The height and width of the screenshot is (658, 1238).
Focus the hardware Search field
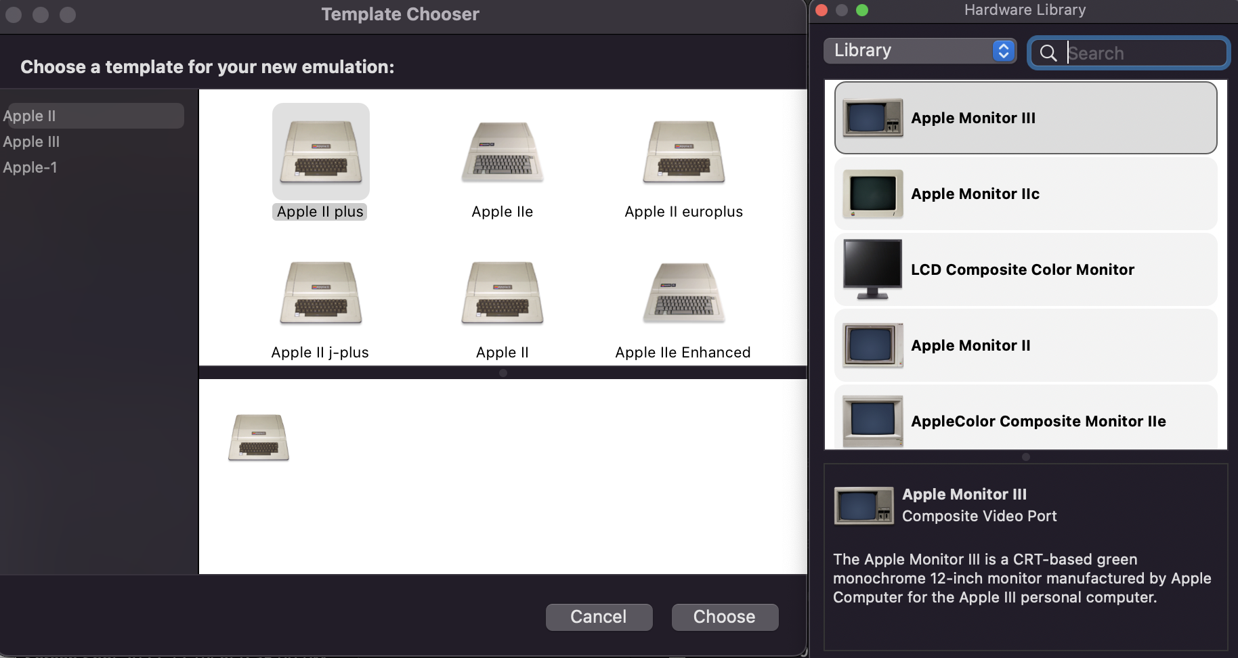click(x=1143, y=53)
